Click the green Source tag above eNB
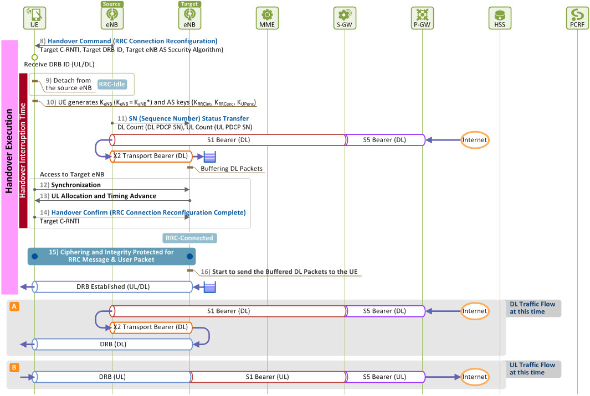This screenshot has height=396, width=590. tap(112, 4)
